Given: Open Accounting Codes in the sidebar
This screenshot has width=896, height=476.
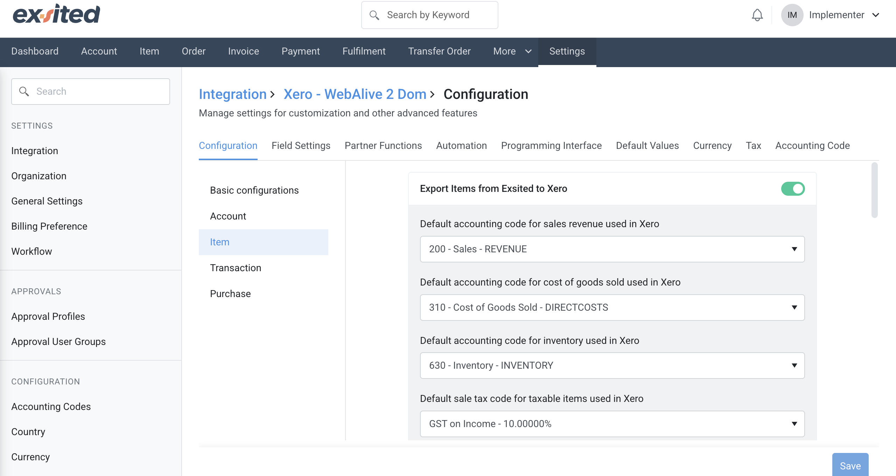Looking at the screenshot, I should coord(51,407).
